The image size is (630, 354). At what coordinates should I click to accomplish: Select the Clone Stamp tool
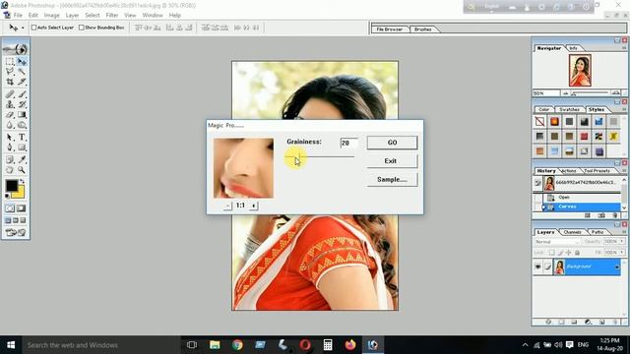(x=10, y=104)
